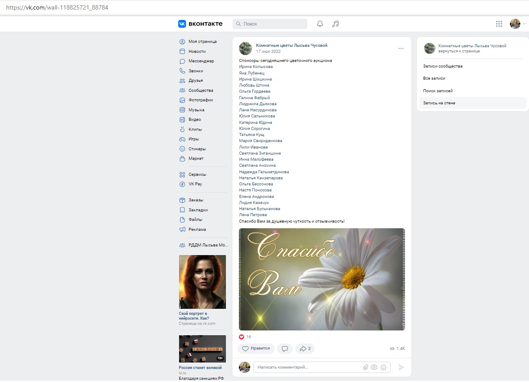This screenshot has width=529, height=382.
Task: Go to Сообщества in the left menu
Action: click(x=200, y=91)
